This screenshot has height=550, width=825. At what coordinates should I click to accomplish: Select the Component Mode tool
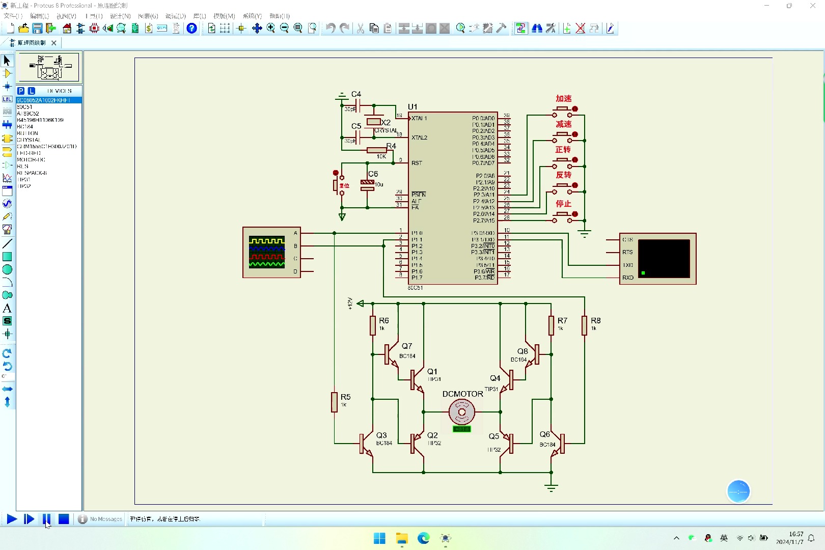click(7, 73)
